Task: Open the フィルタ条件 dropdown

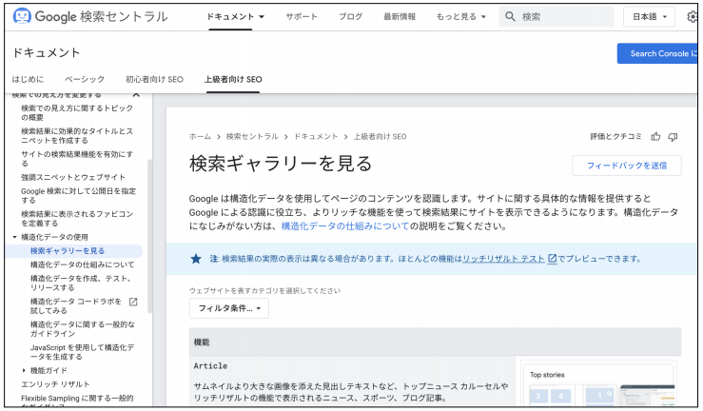Action: tap(229, 308)
